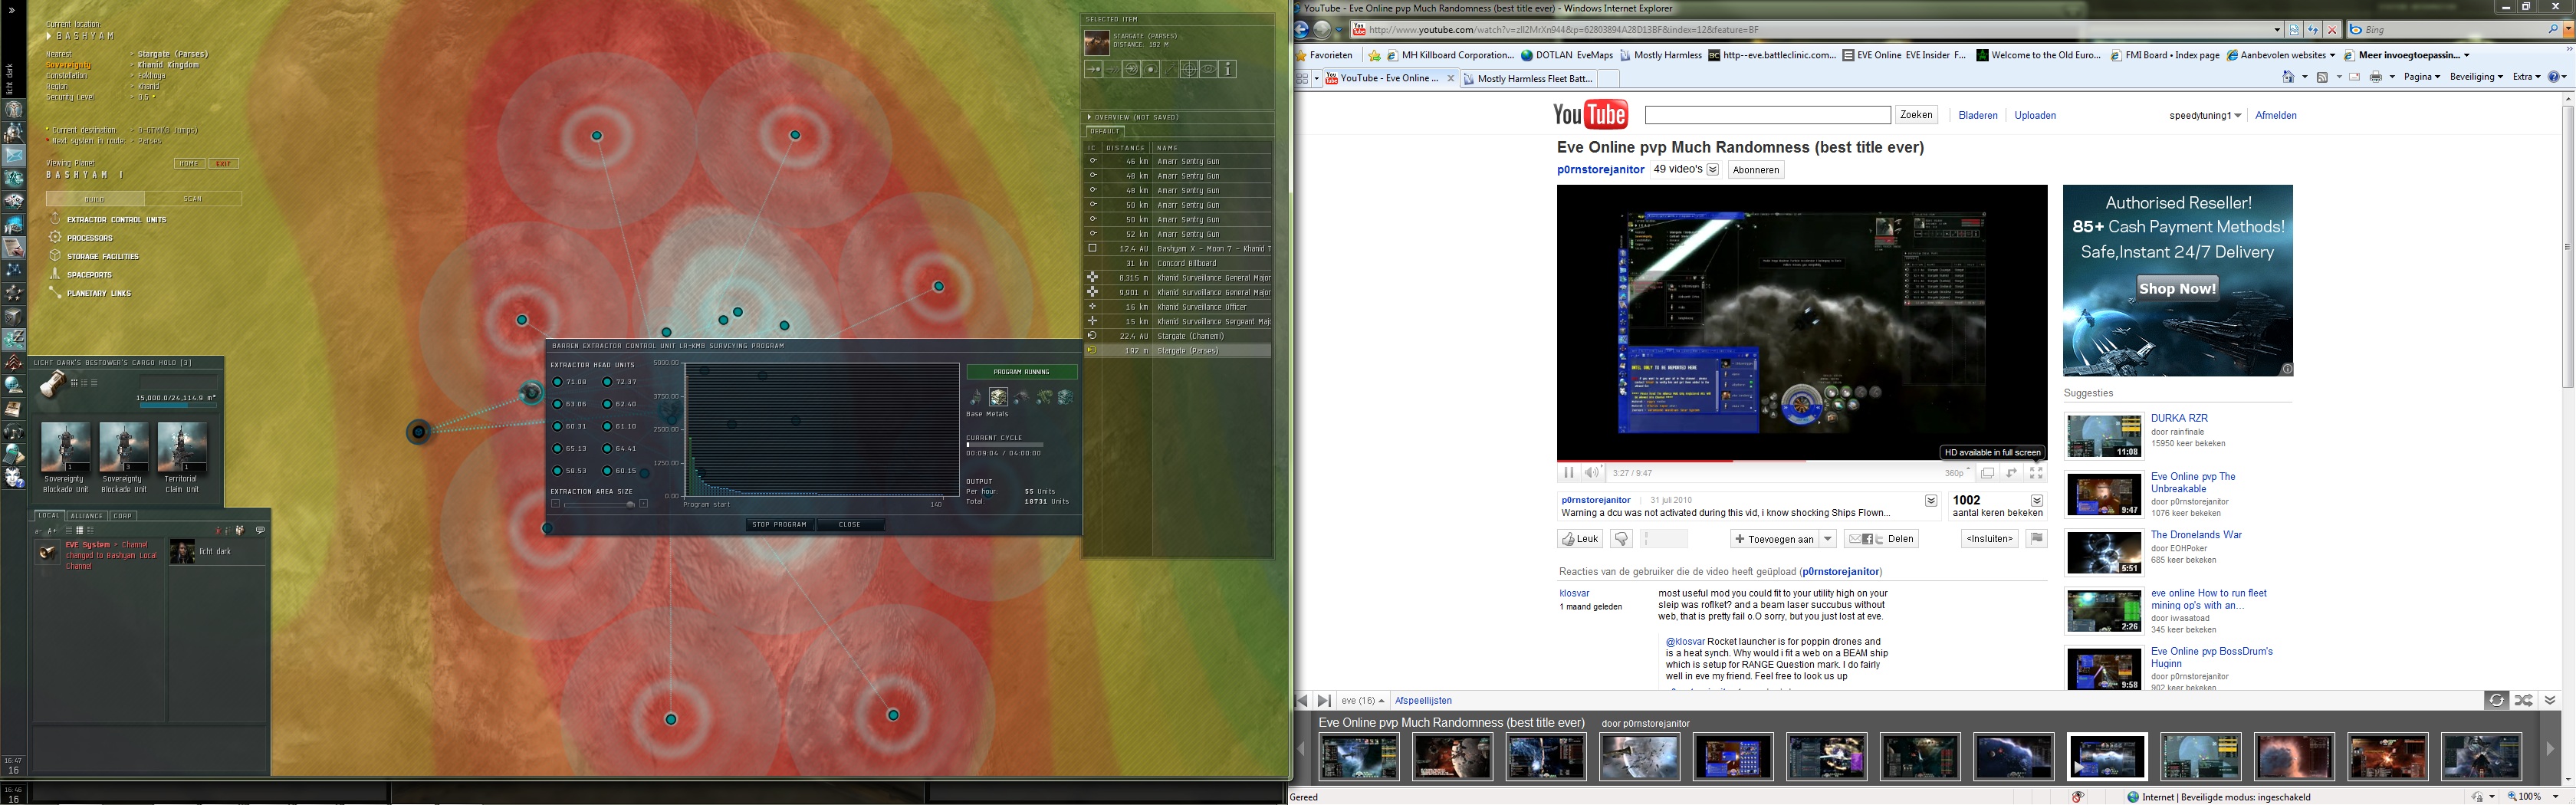This screenshot has width=2576, height=805.
Task: Switch to the Scan tab in planet view
Action: [x=193, y=199]
